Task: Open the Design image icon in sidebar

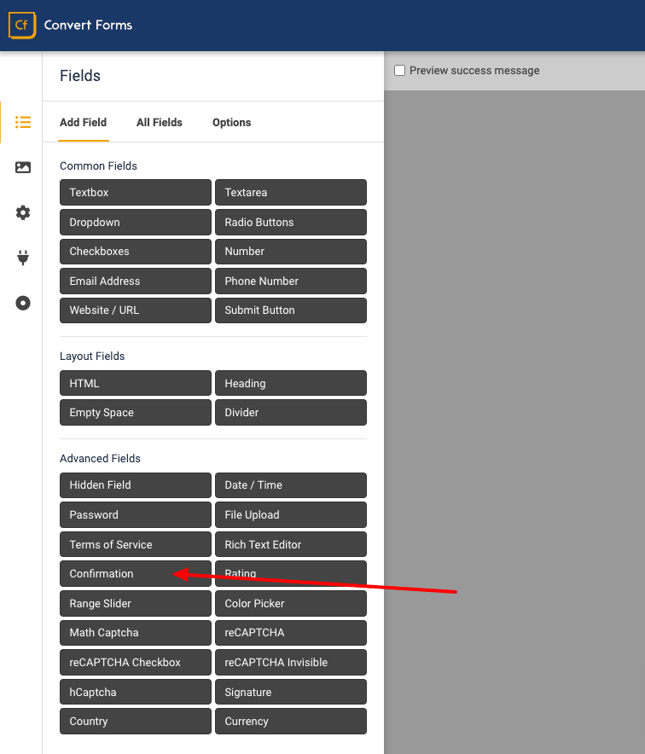Action: coord(22,167)
